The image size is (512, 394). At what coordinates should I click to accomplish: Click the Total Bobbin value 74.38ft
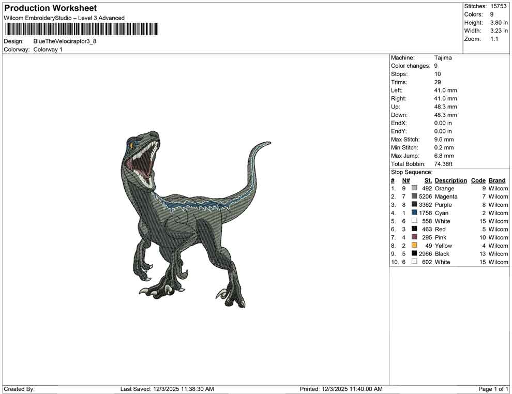(444, 163)
